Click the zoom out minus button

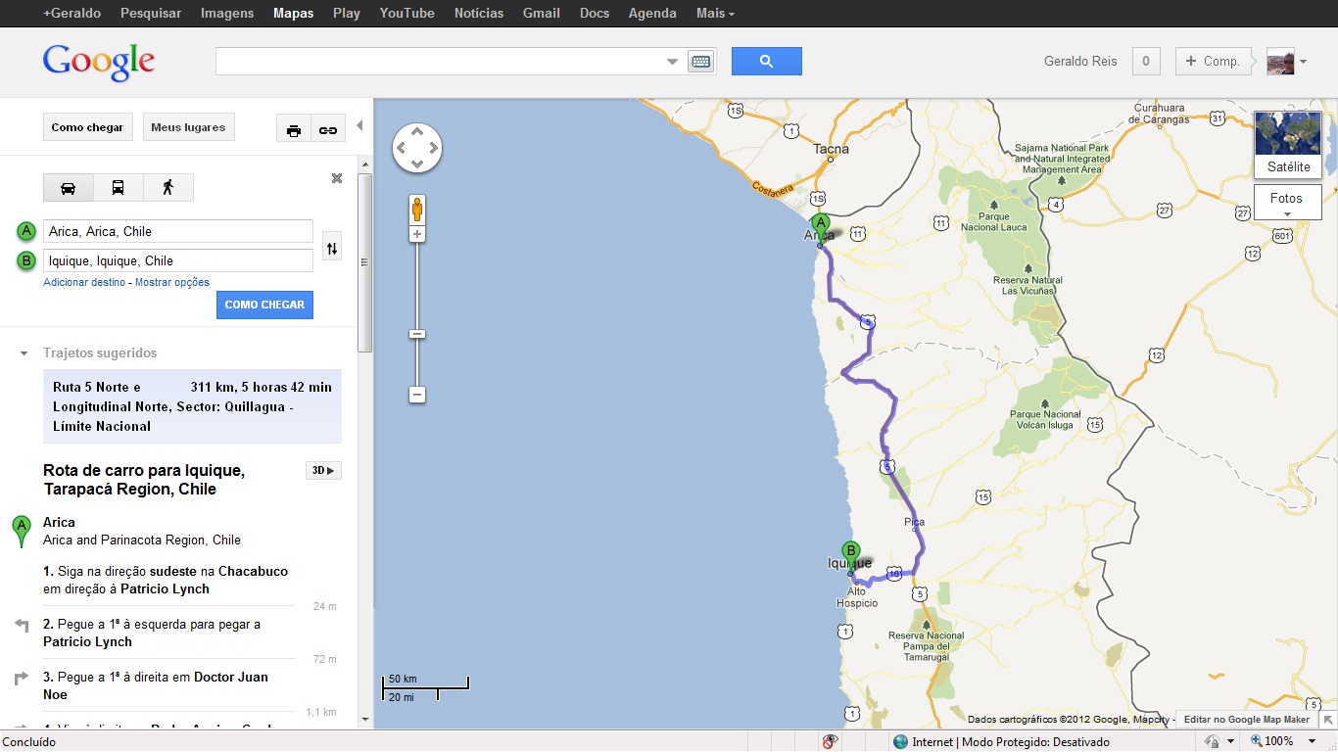[x=417, y=395]
